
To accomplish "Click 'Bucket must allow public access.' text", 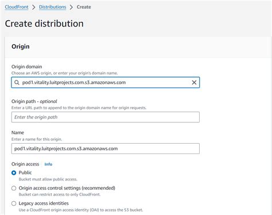I will coord(48,179).
